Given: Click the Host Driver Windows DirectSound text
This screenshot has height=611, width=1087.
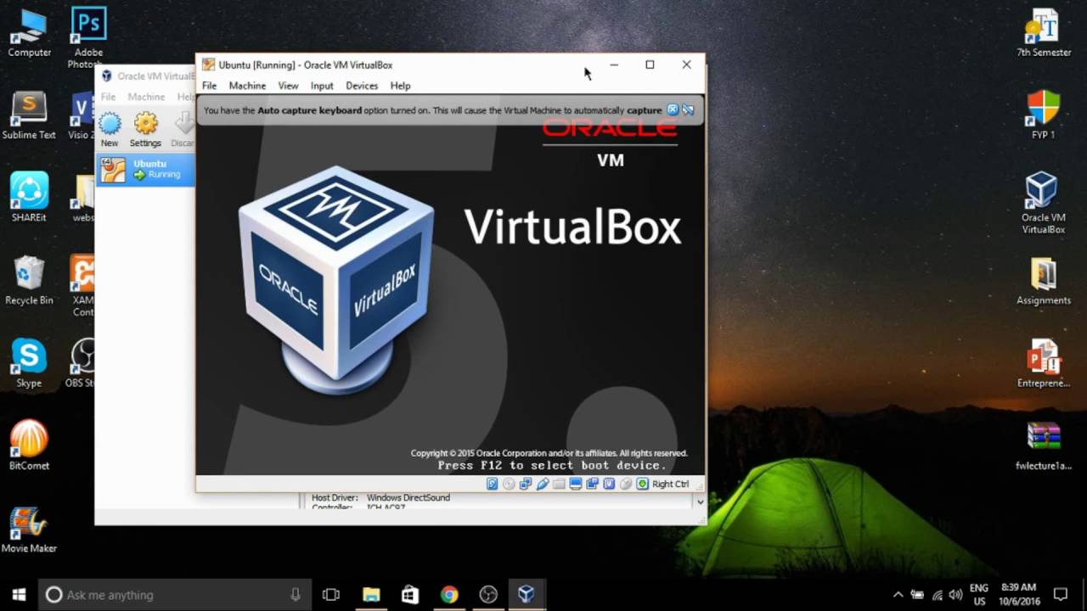Looking at the screenshot, I should 380,497.
